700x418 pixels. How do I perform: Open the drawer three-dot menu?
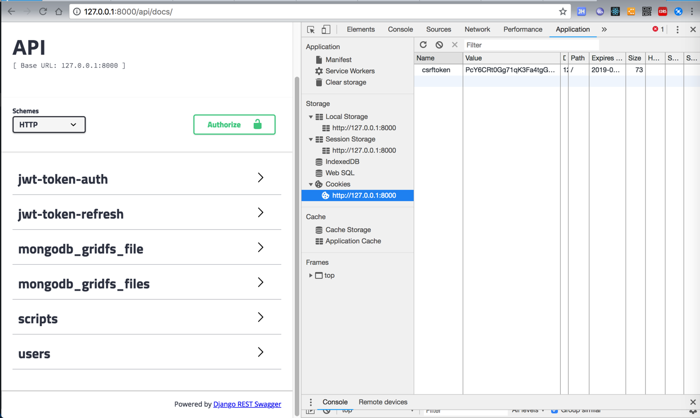coord(311,402)
